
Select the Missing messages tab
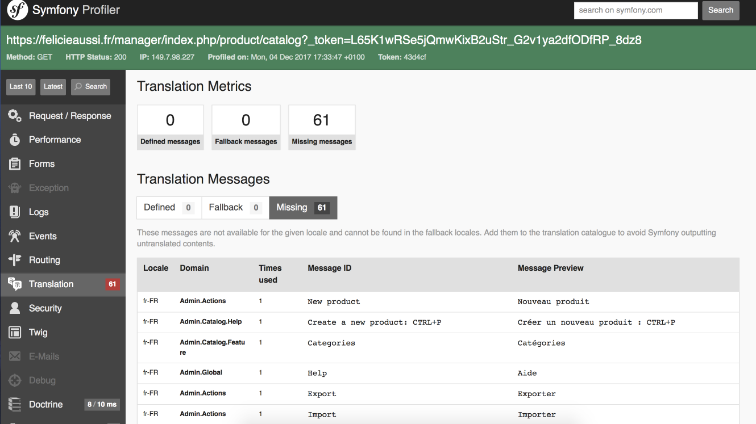coord(303,208)
